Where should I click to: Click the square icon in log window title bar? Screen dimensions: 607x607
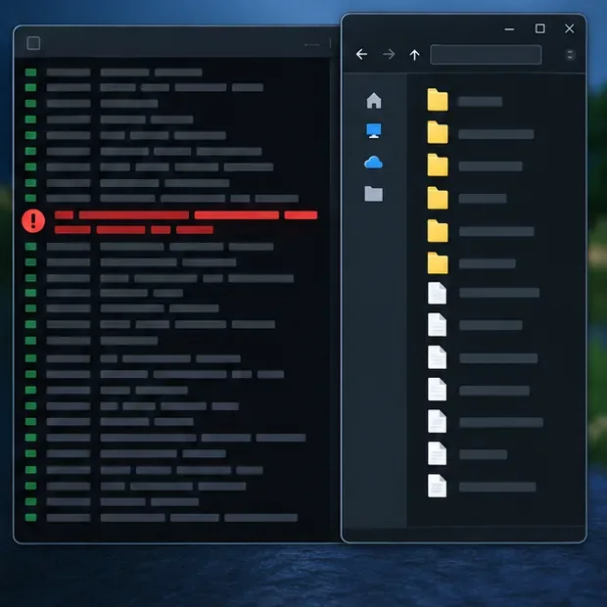(33, 43)
